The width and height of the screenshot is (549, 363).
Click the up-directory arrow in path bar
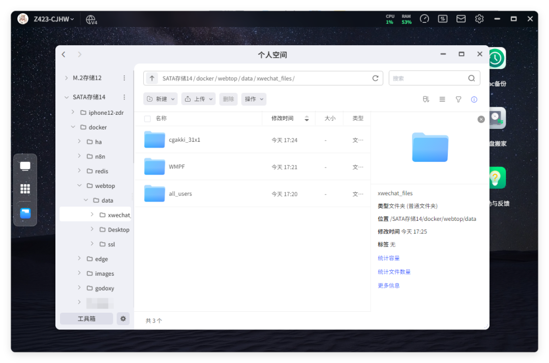click(x=152, y=78)
